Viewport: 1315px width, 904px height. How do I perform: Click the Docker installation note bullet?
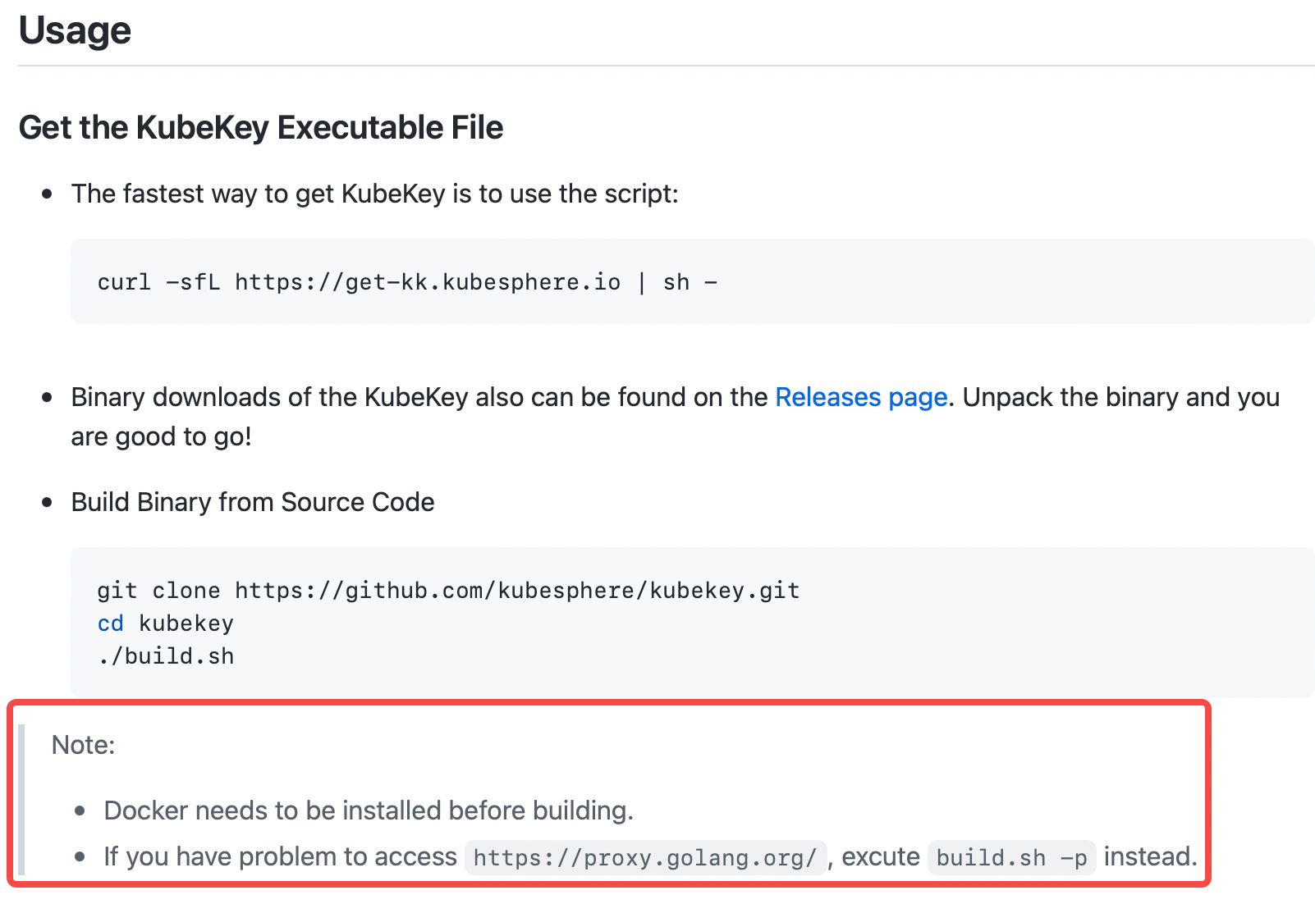(369, 810)
